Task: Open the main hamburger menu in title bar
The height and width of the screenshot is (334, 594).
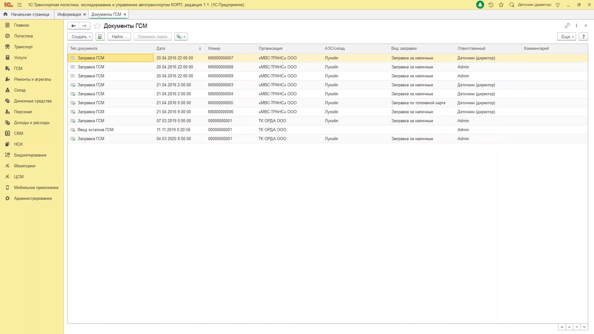Action: tap(19, 5)
